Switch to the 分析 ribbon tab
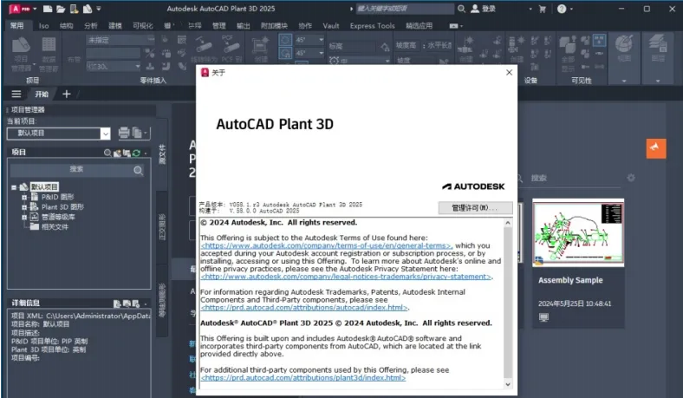Screen dimensions: 683x398 (x=91, y=26)
